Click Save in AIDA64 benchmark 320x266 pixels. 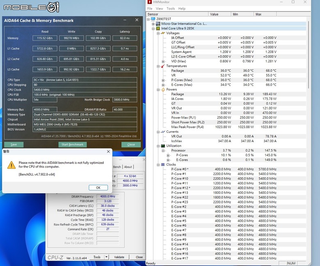14,145
